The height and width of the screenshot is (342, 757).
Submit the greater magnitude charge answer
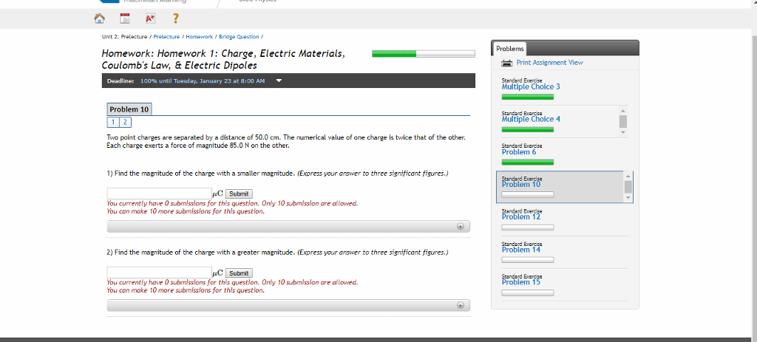pyautogui.click(x=239, y=273)
